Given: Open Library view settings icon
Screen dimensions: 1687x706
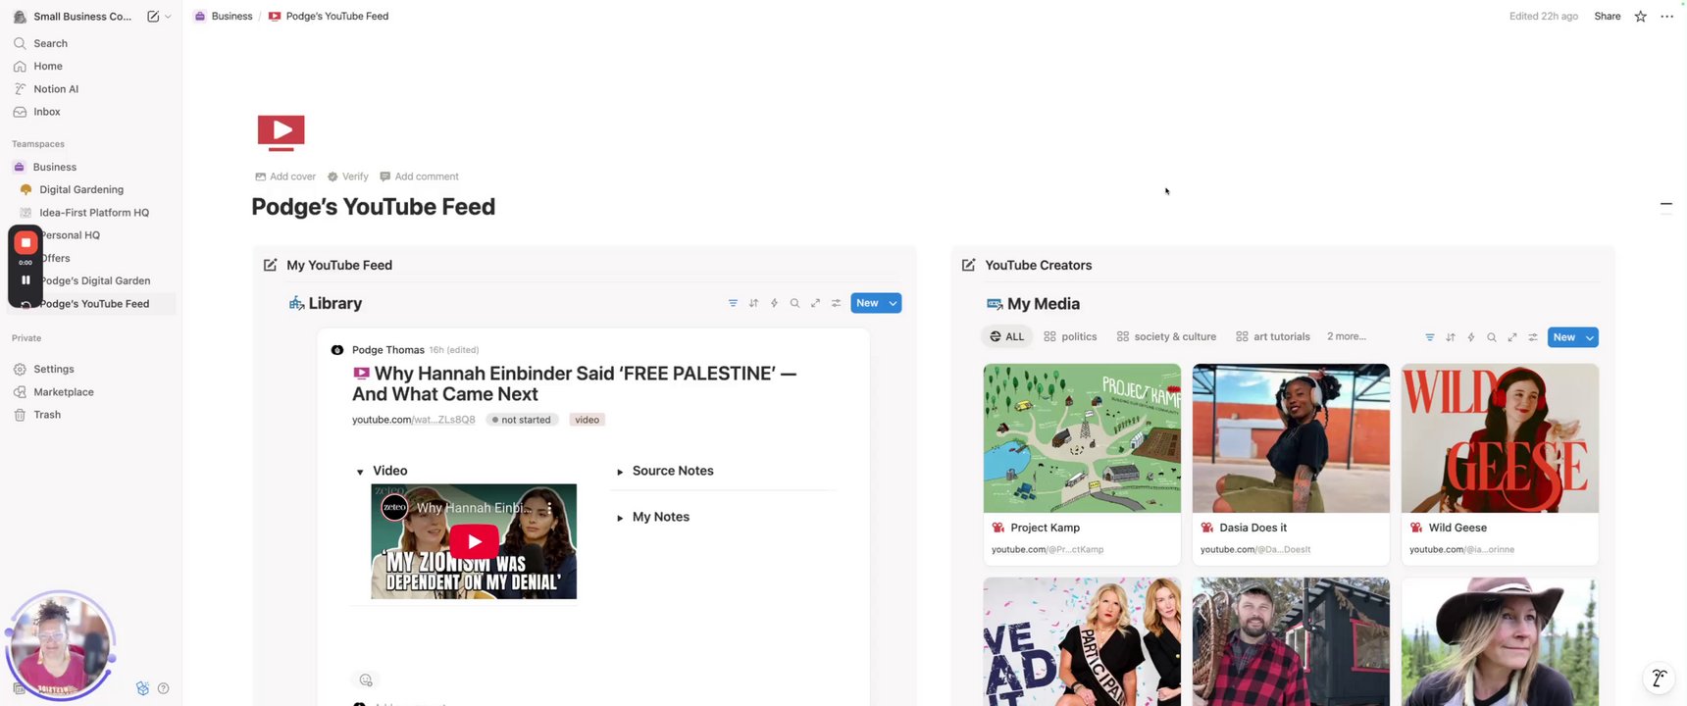Looking at the screenshot, I should [x=836, y=303].
